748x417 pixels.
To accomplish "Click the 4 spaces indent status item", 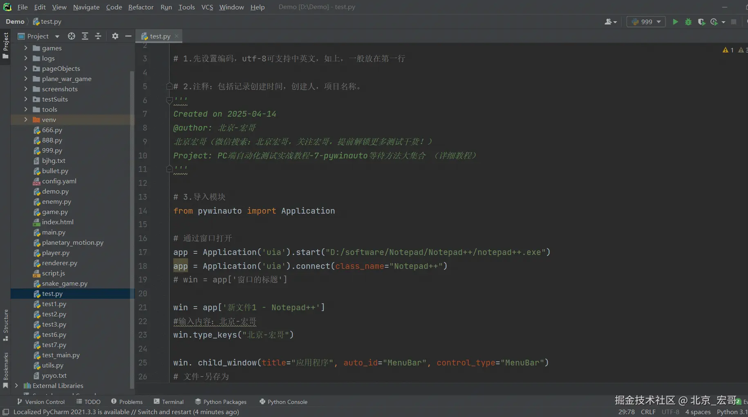I will pyautogui.click(x=698, y=412).
